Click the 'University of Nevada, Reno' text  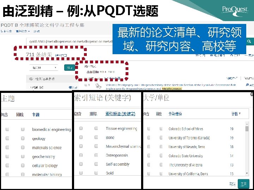tap(187, 147)
